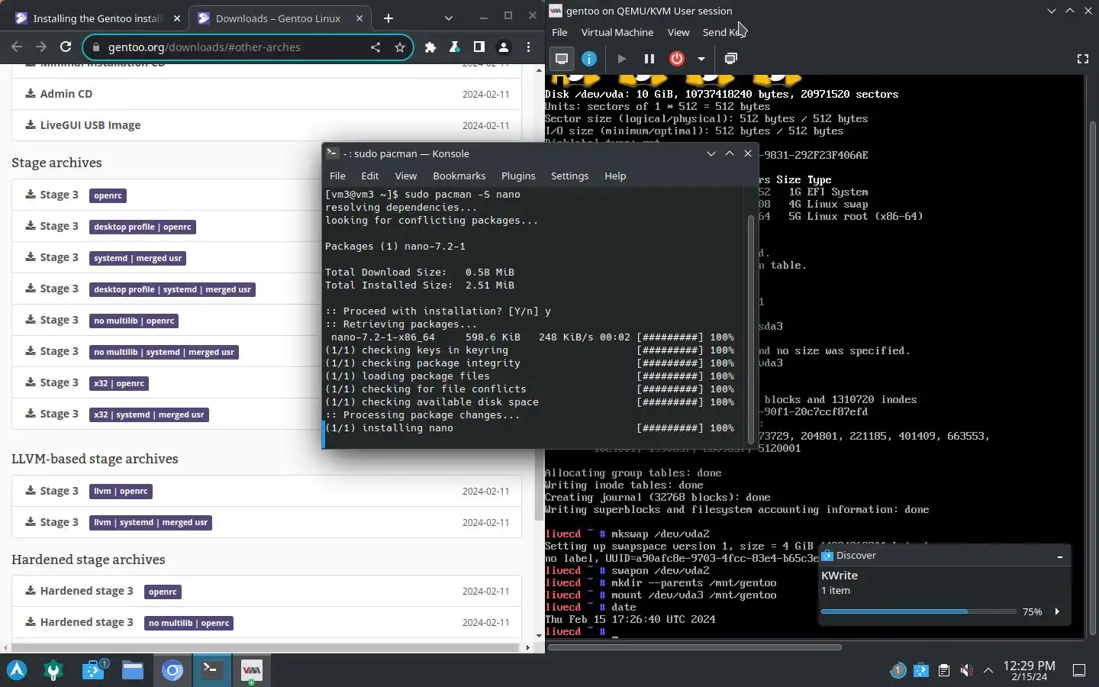Open the volume control in the system tray

tap(966, 670)
